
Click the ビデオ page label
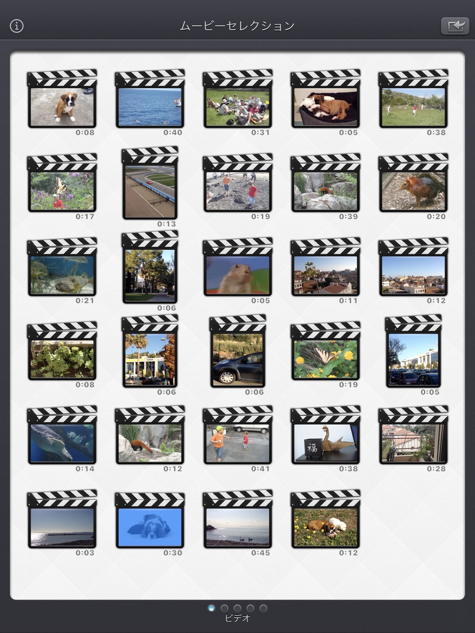click(237, 618)
